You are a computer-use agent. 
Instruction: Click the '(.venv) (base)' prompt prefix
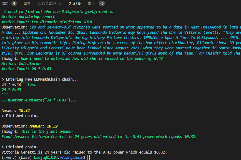click(x=17, y=157)
